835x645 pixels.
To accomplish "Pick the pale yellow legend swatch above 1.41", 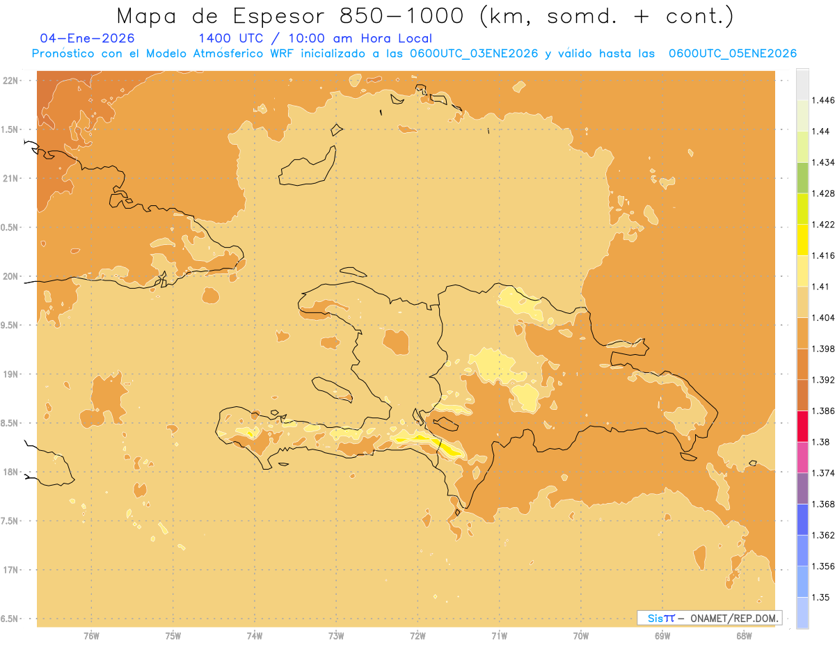I will (802, 271).
